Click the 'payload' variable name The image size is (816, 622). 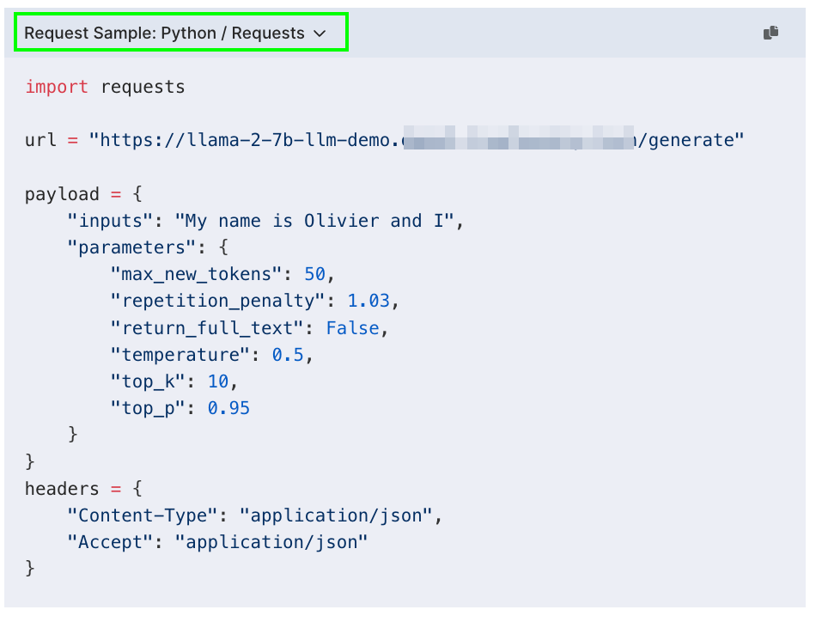coord(62,194)
